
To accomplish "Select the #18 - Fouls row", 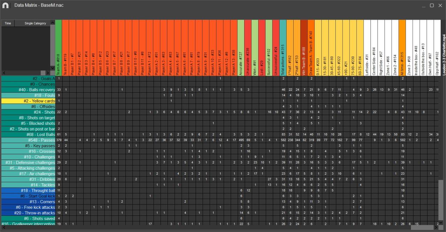I will [x=28, y=95].
